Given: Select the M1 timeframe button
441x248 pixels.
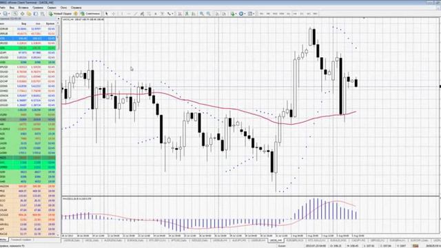Looking at the screenshot, I should coord(261,14).
